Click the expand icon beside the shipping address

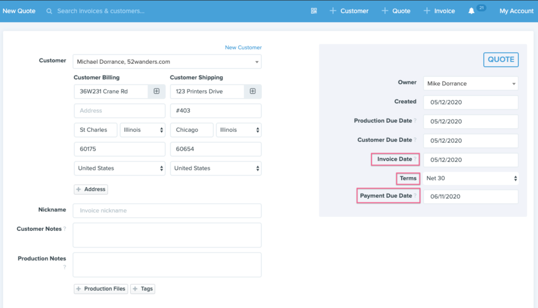[x=252, y=91]
